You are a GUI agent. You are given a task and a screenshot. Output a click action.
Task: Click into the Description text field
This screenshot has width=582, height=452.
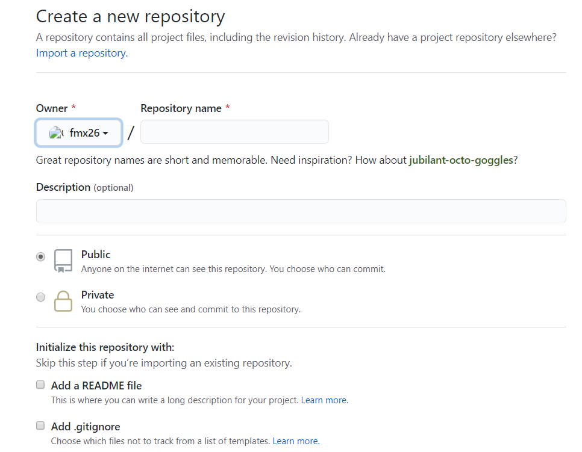[301, 211]
